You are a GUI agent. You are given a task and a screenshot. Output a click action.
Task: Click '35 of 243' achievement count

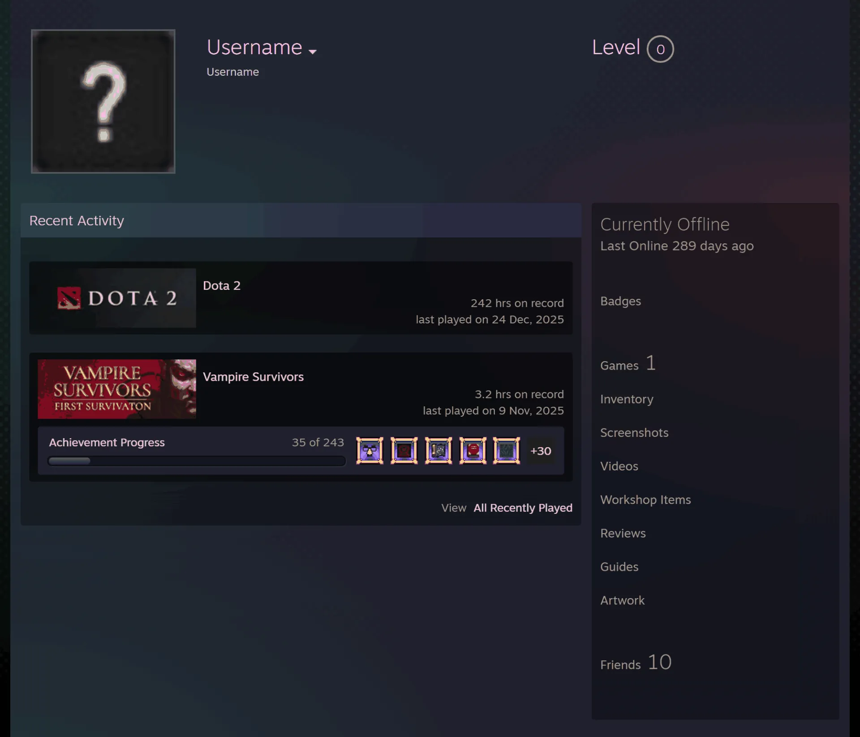(x=318, y=443)
